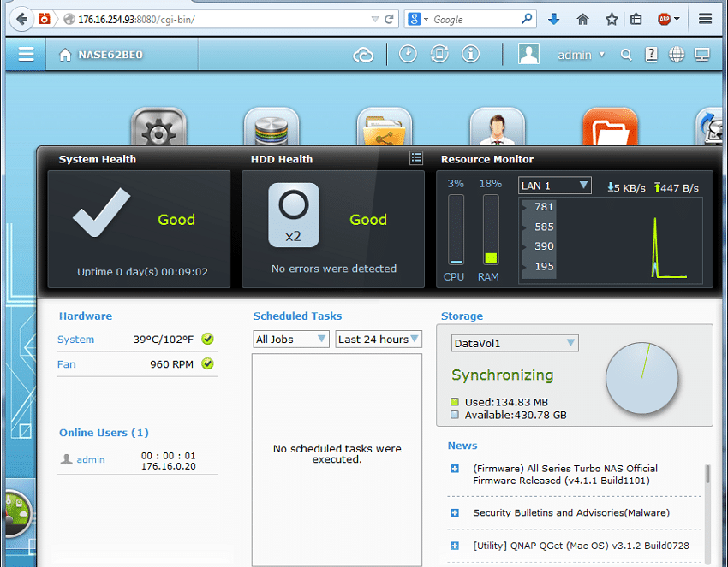Bookmark this page with star icon

612,20
